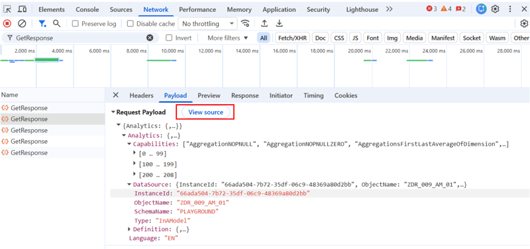Open the AI assistance icon

coord(481,9)
